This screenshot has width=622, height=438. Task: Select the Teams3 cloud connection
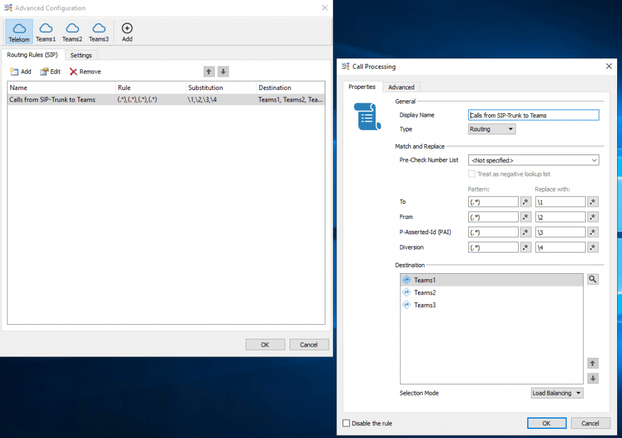tap(99, 32)
